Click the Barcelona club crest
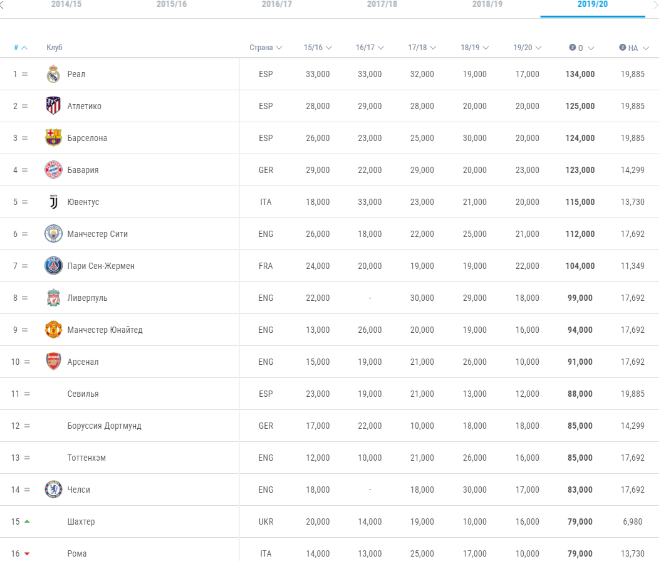 (53, 138)
